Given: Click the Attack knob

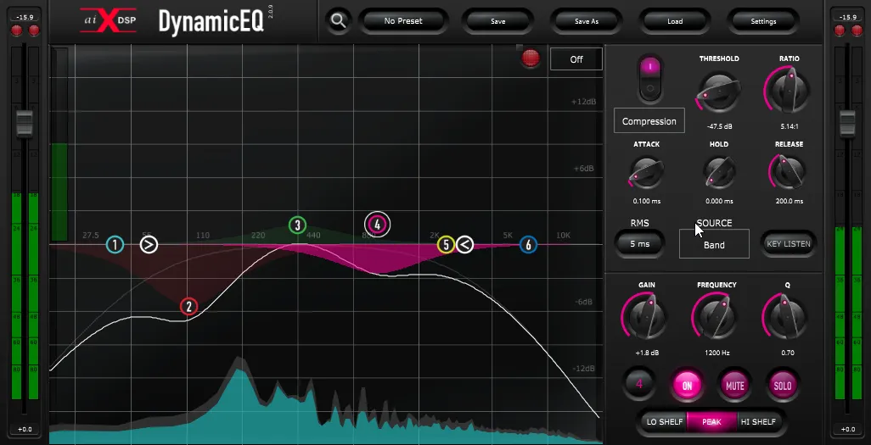Looking at the screenshot, I should click(647, 171).
